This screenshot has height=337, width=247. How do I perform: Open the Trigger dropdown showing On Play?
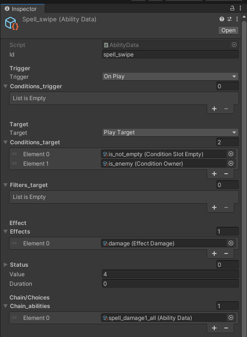tap(170, 76)
